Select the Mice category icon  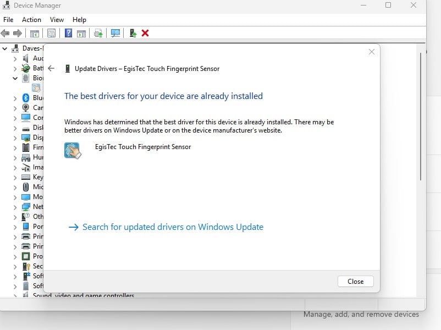tap(26, 187)
